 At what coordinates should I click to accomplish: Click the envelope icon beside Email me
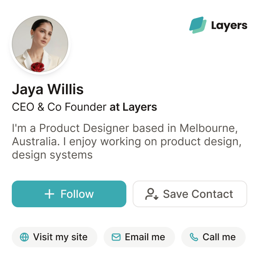coord(116,237)
